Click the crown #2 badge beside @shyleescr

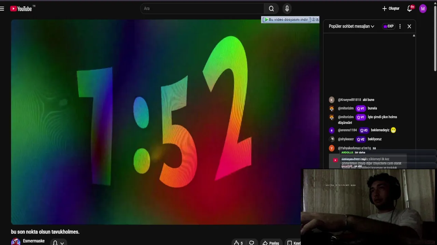[361, 139]
